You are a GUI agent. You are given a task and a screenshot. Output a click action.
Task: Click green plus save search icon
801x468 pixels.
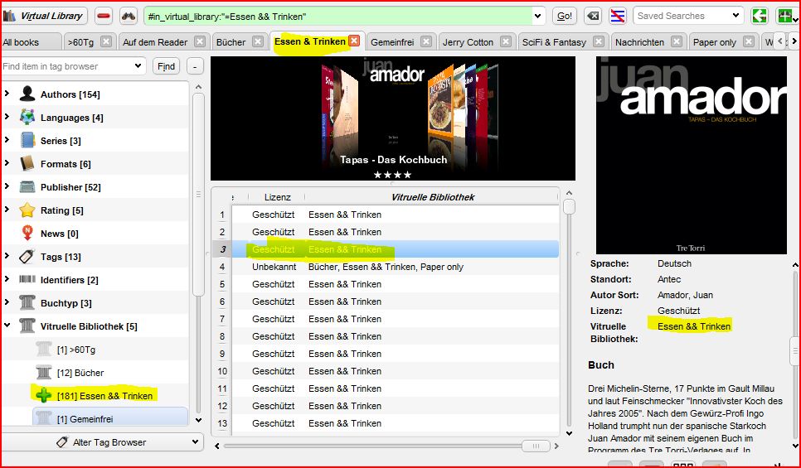[785, 17]
